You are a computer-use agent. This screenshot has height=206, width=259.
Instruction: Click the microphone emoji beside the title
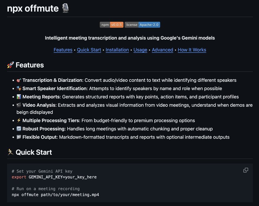click(x=65, y=8)
